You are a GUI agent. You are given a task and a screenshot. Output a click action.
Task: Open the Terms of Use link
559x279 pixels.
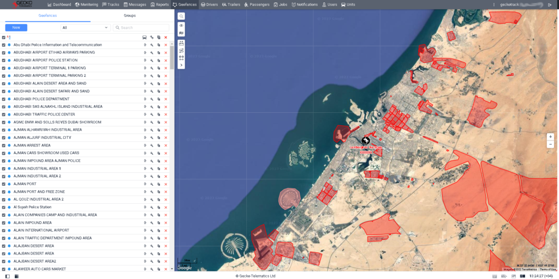548,269
